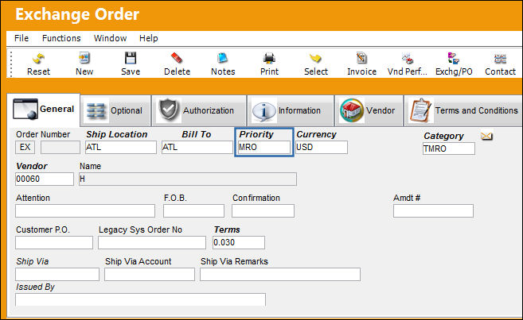Click the Currency field showing USD

point(322,147)
